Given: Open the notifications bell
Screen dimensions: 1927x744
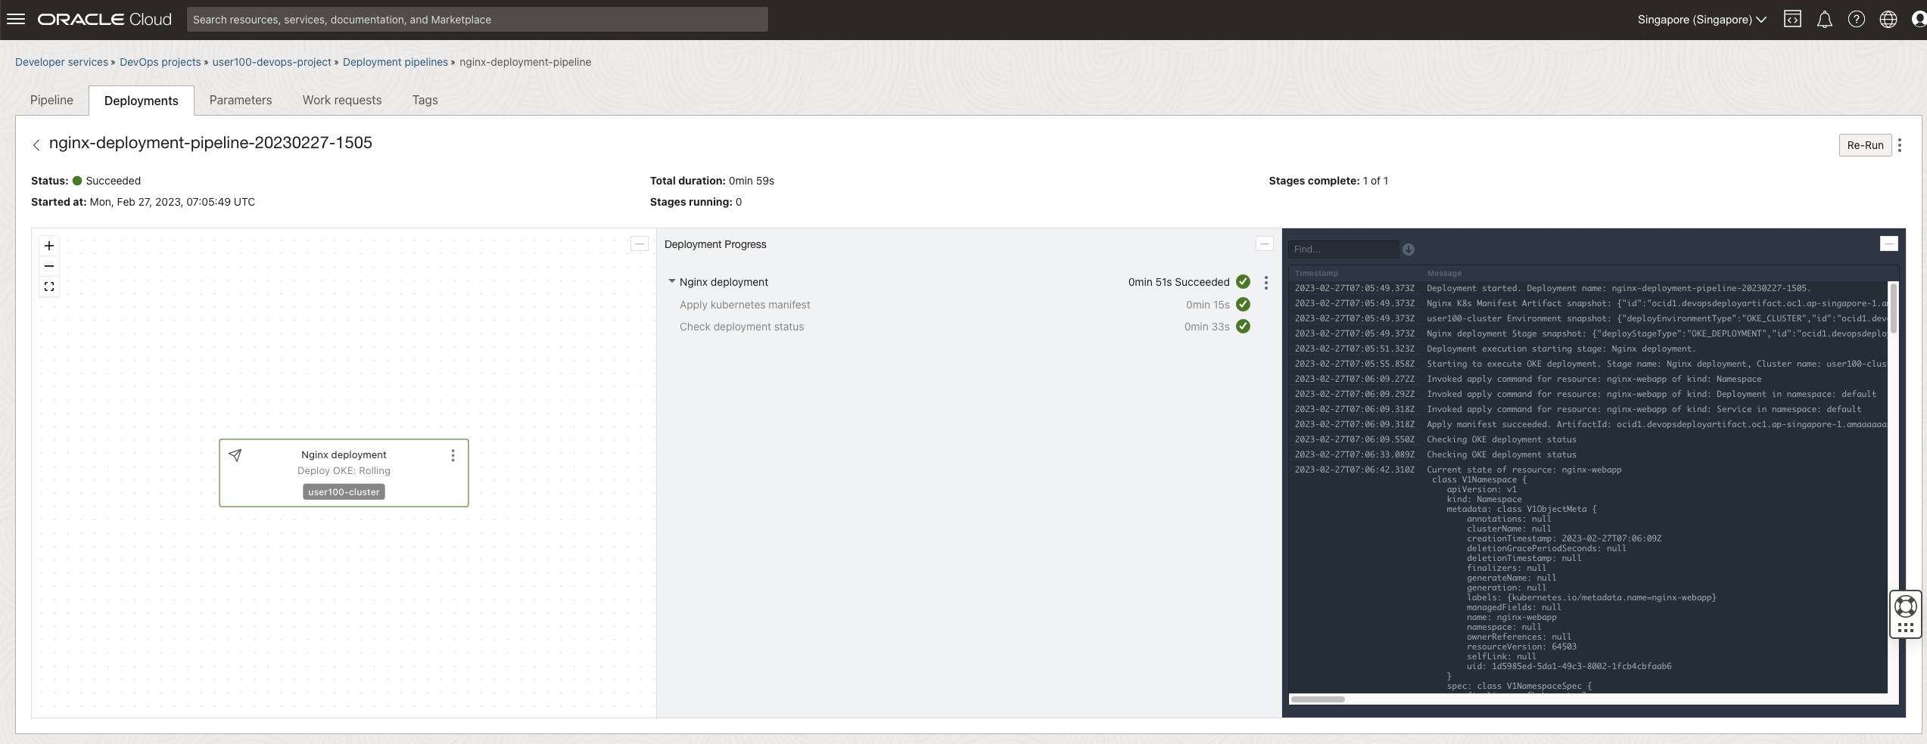Looking at the screenshot, I should click(x=1825, y=20).
